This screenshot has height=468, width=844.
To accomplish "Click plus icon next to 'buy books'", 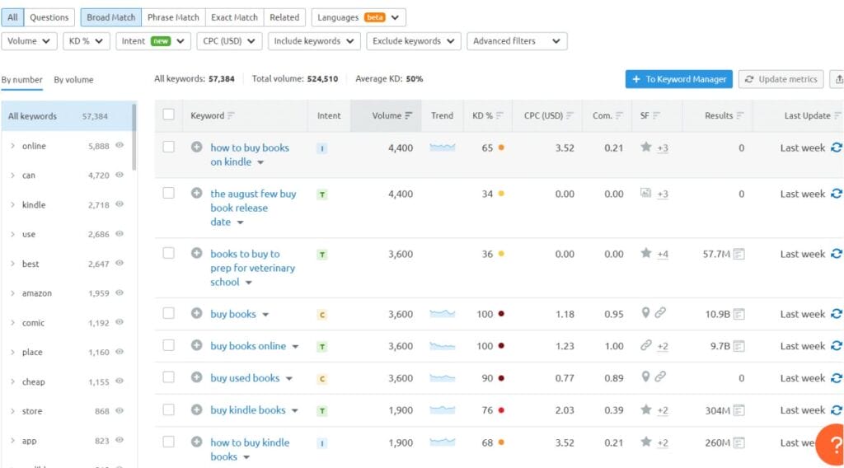I will pos(196,314).
